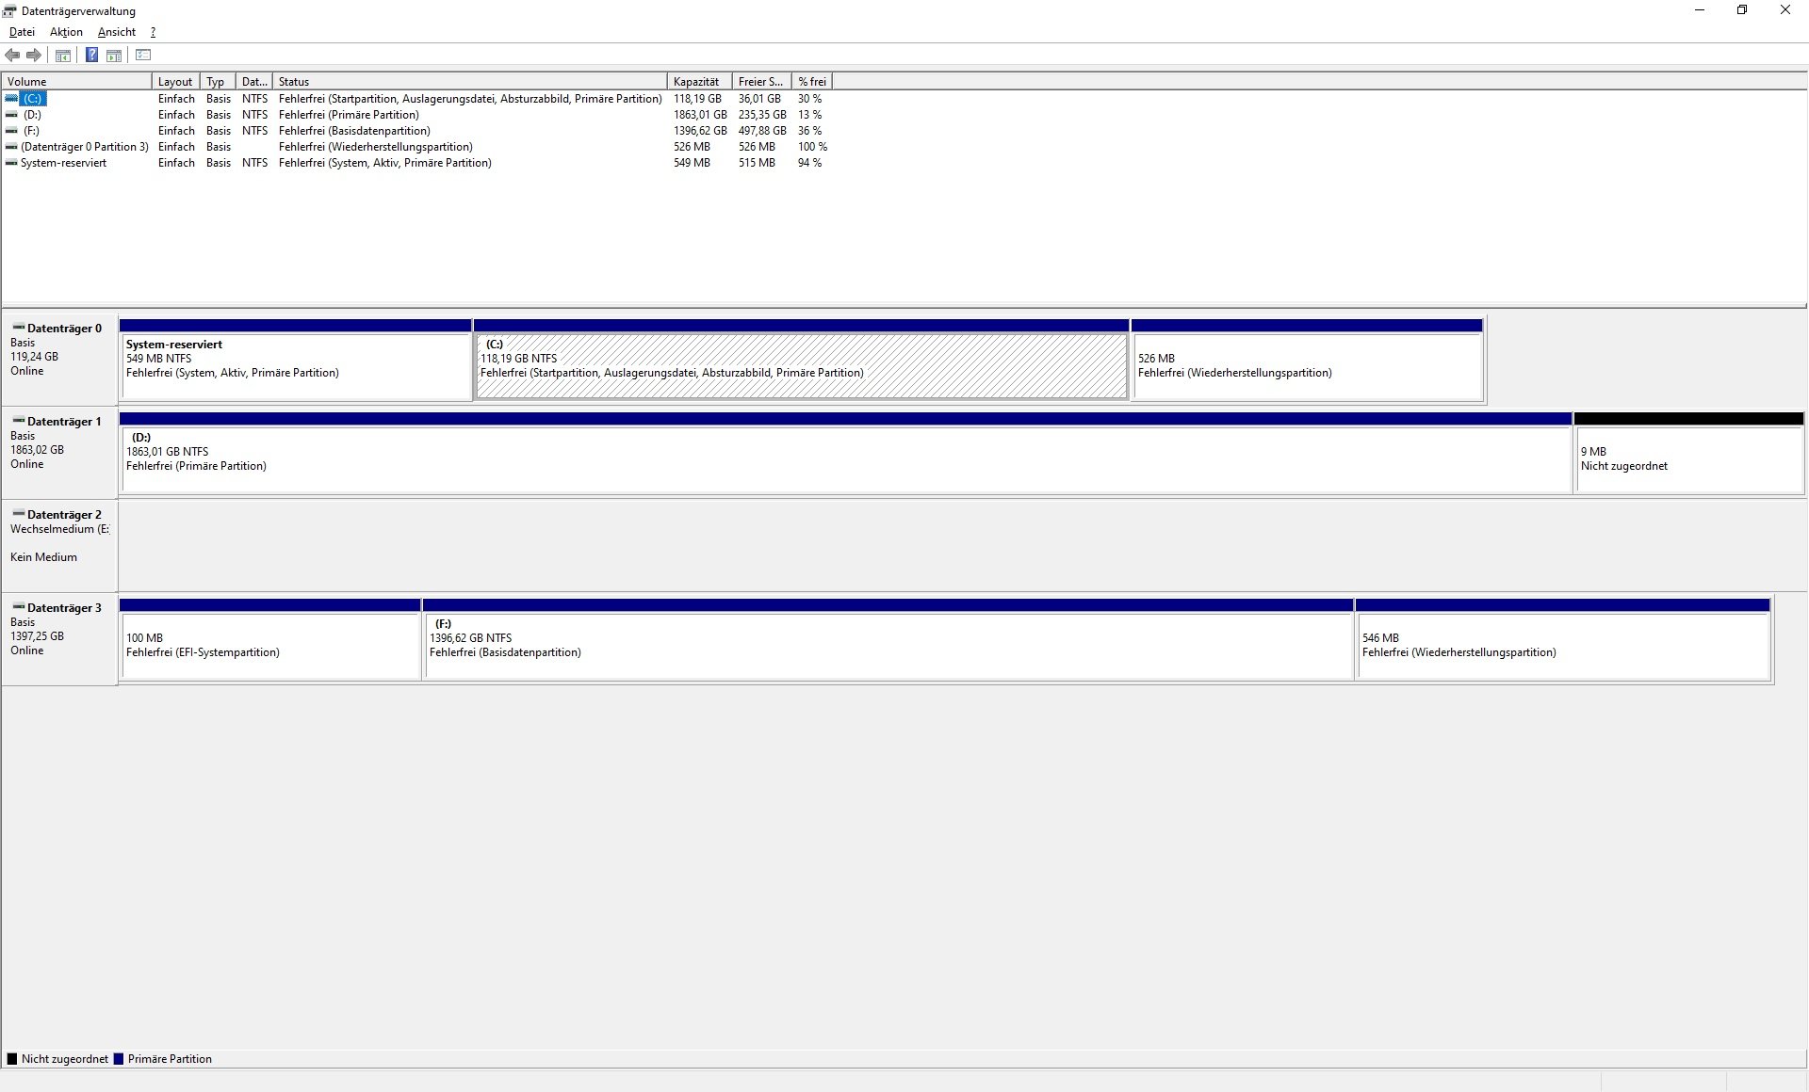Toggle the action pane toolbar icon
The width and height of the screenshot is (1809, 1092).
[114, 56]
